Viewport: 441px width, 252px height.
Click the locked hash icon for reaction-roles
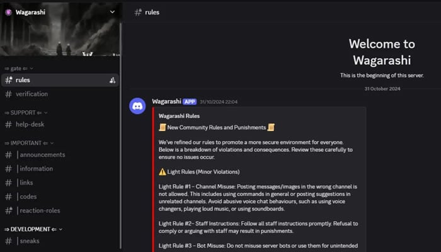[x=8, y=210]
